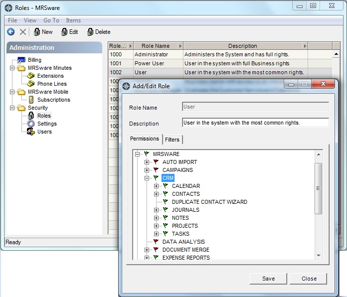
Task: Select the TASKS permission label
Action: 180,234
